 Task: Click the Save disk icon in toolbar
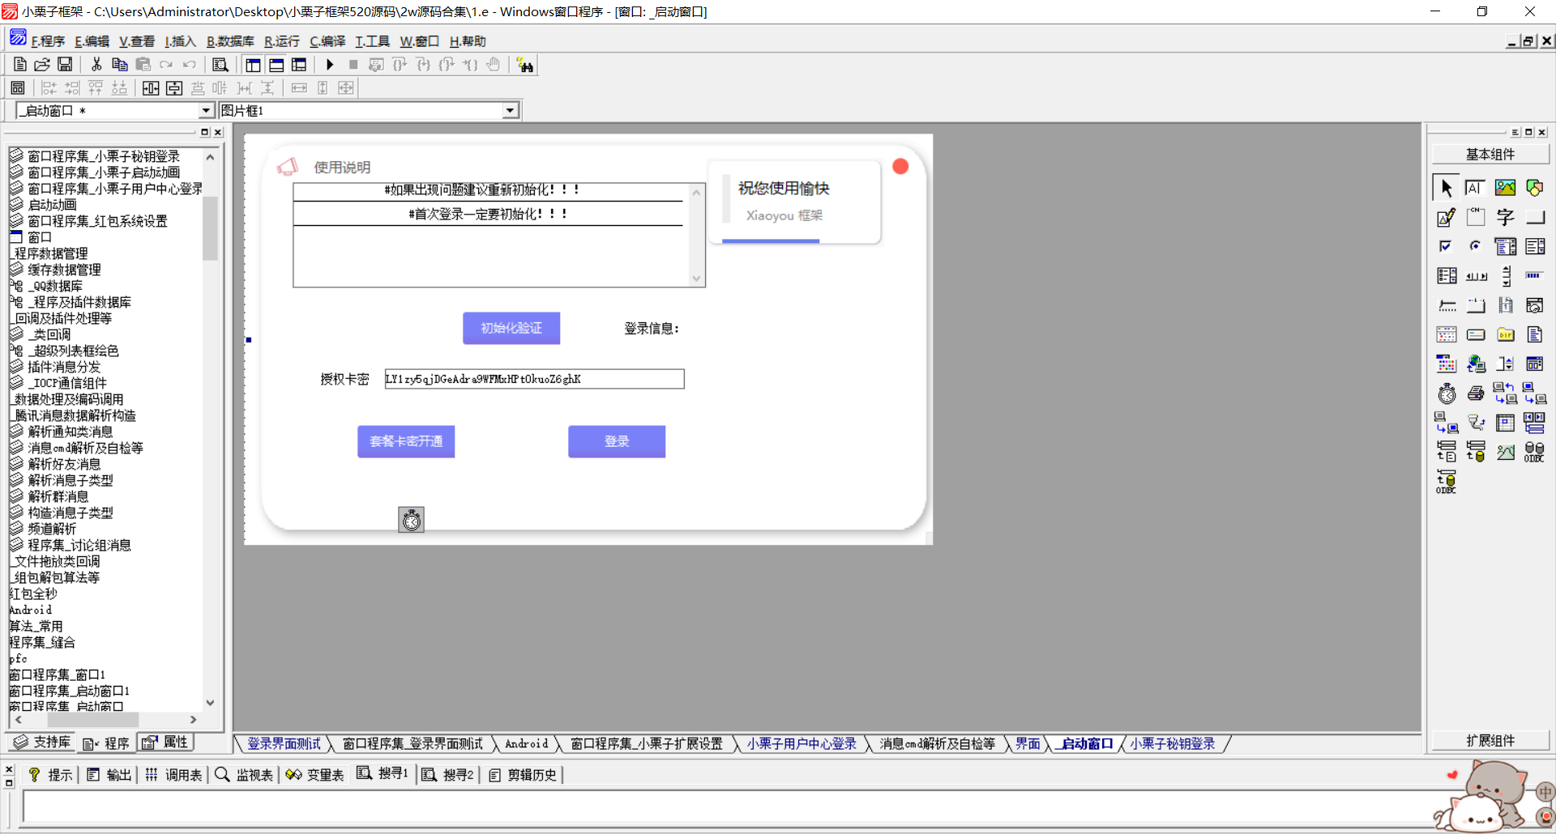click(65, 65)
